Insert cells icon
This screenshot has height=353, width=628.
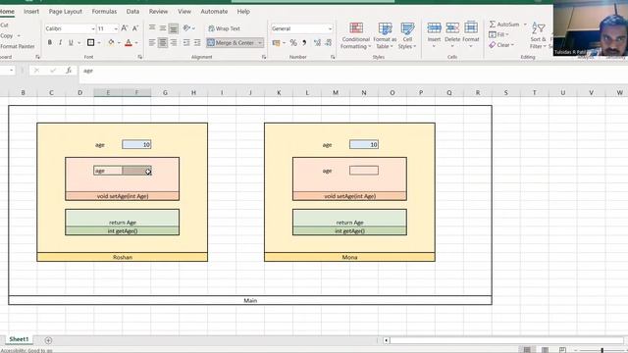(x=434, y=27)
